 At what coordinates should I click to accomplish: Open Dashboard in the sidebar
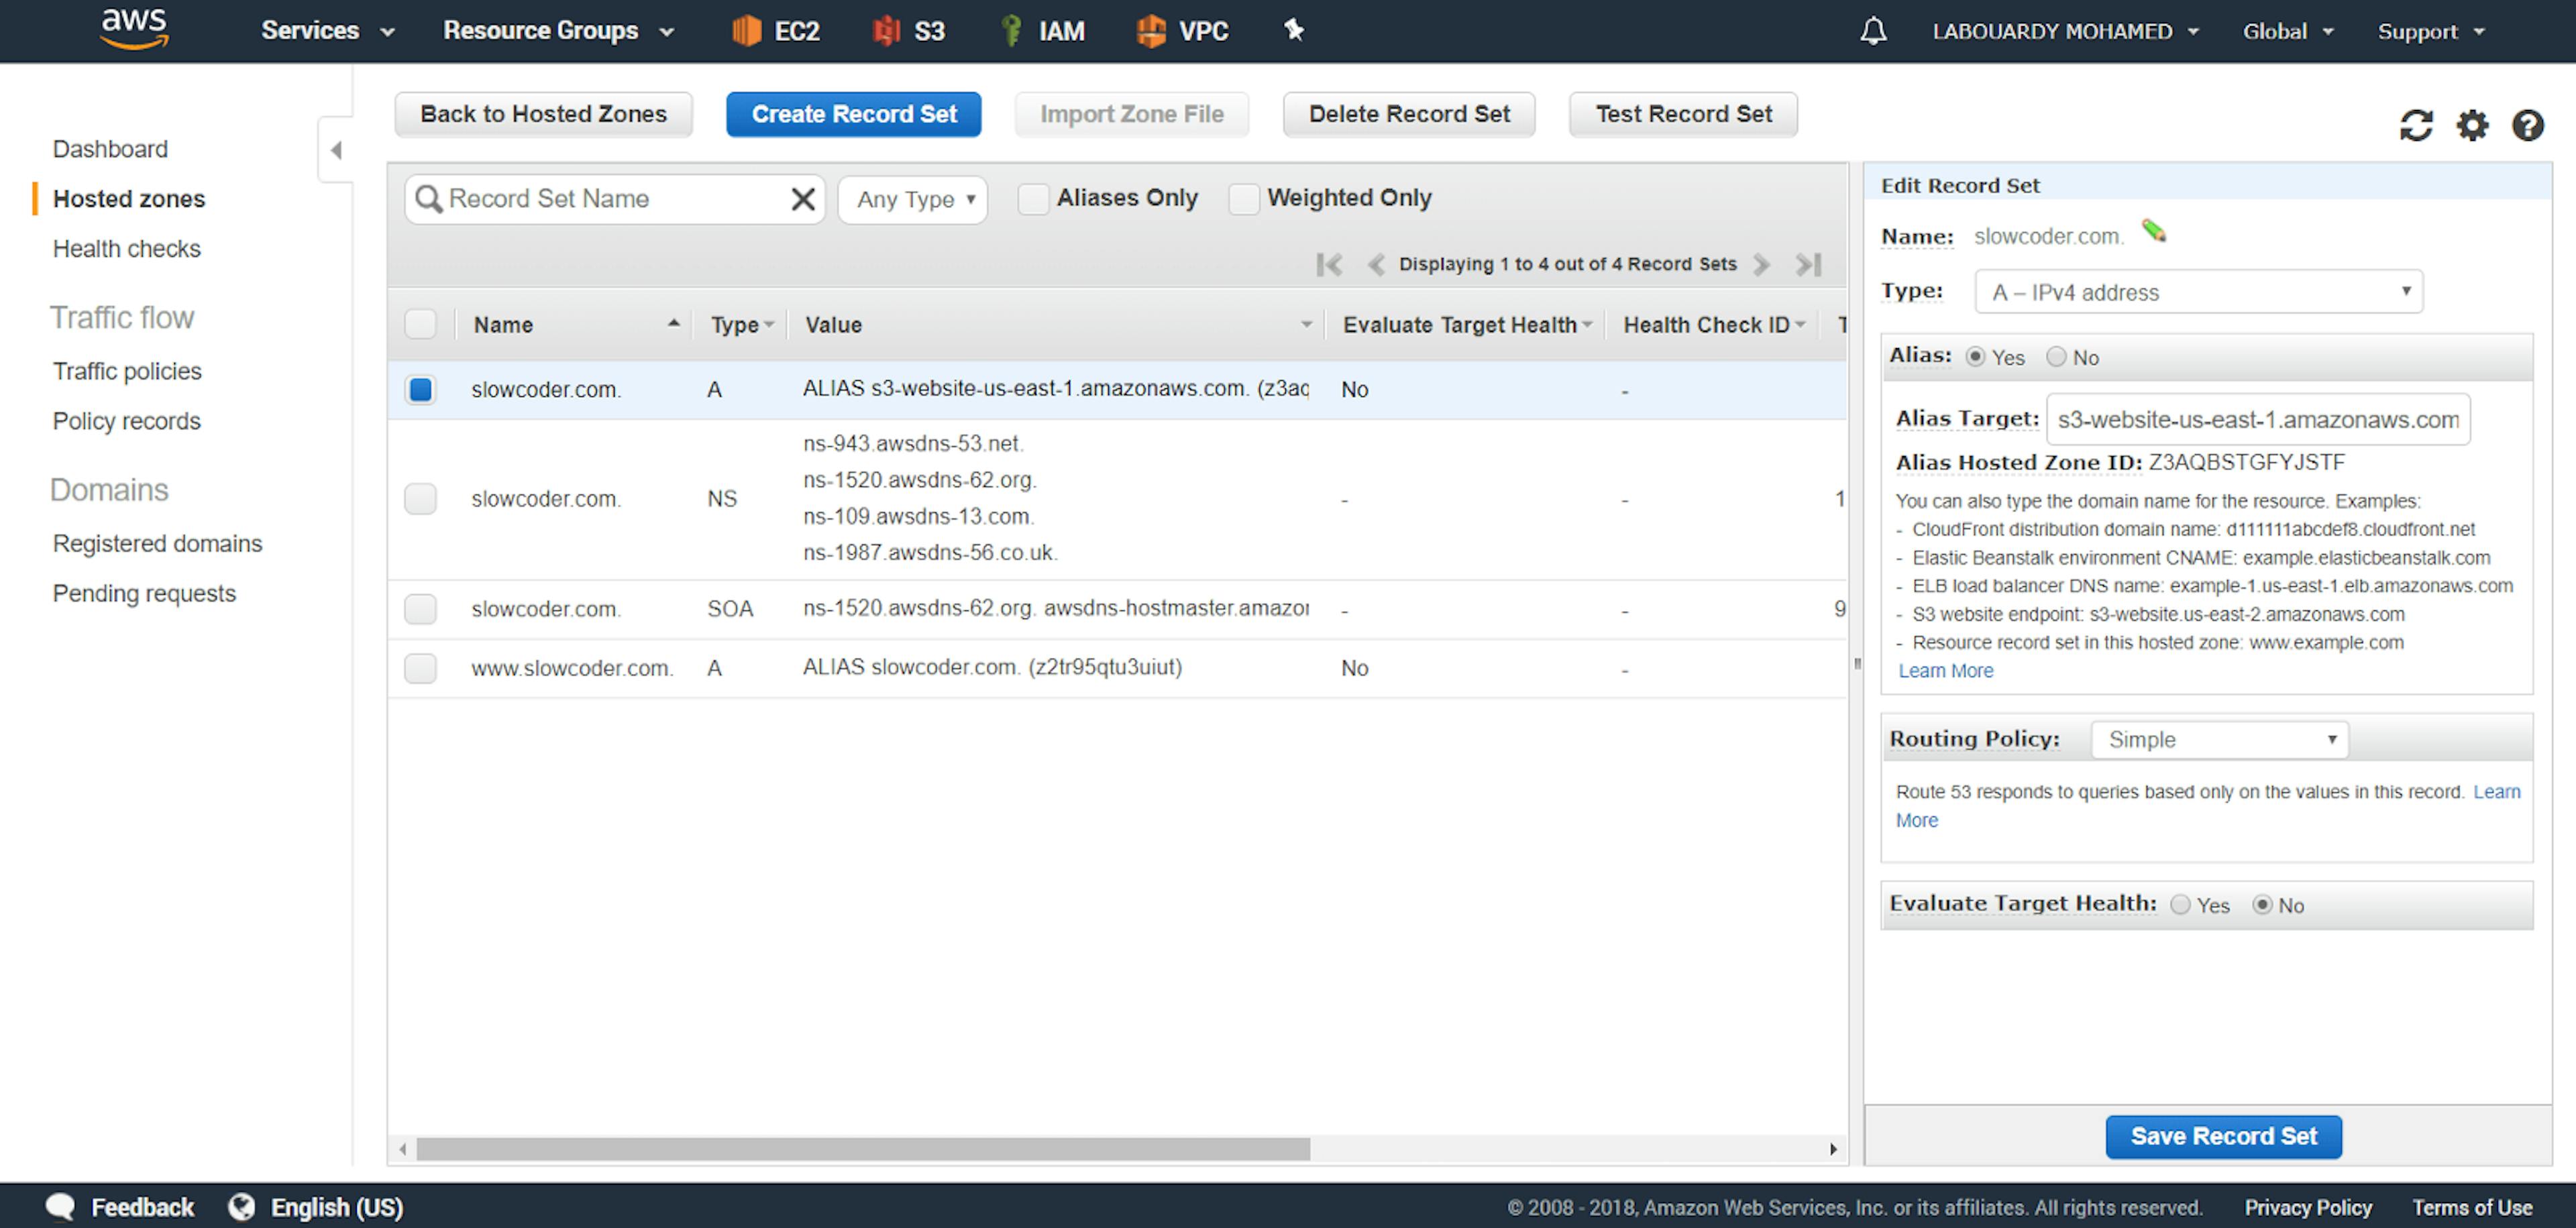(x=110, y=149)
